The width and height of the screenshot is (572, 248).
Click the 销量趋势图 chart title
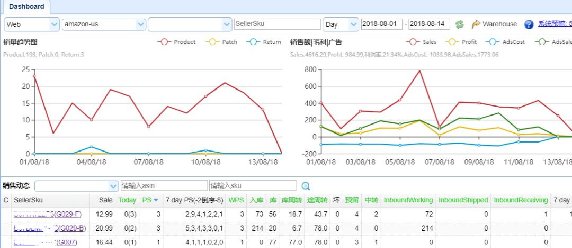click(x=21, y=42)
